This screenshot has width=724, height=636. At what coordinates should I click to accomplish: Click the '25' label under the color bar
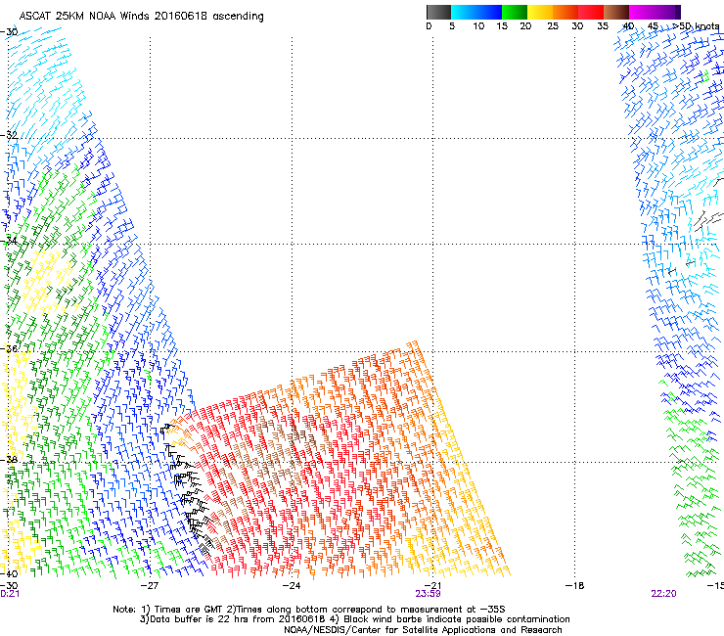click(x=553, y=26)
